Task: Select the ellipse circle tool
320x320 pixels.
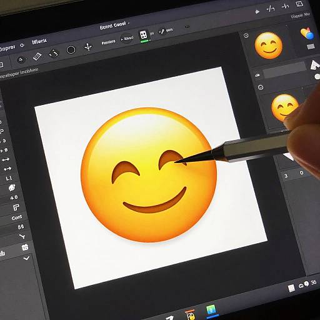Action: pyautogui.click(x=71, y=50)
